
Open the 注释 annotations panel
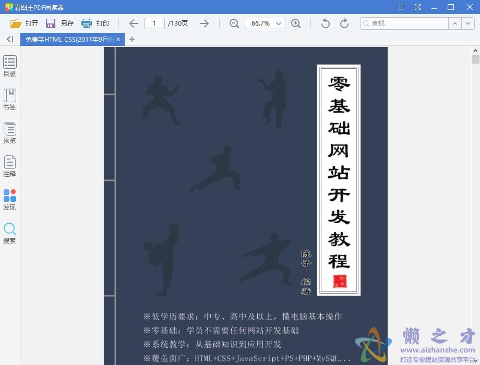click(x=9, y=167)
